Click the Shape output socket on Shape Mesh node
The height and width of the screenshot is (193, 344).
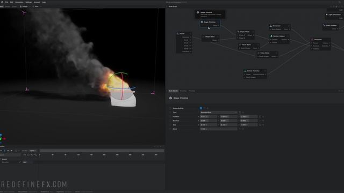pos(218,40)
